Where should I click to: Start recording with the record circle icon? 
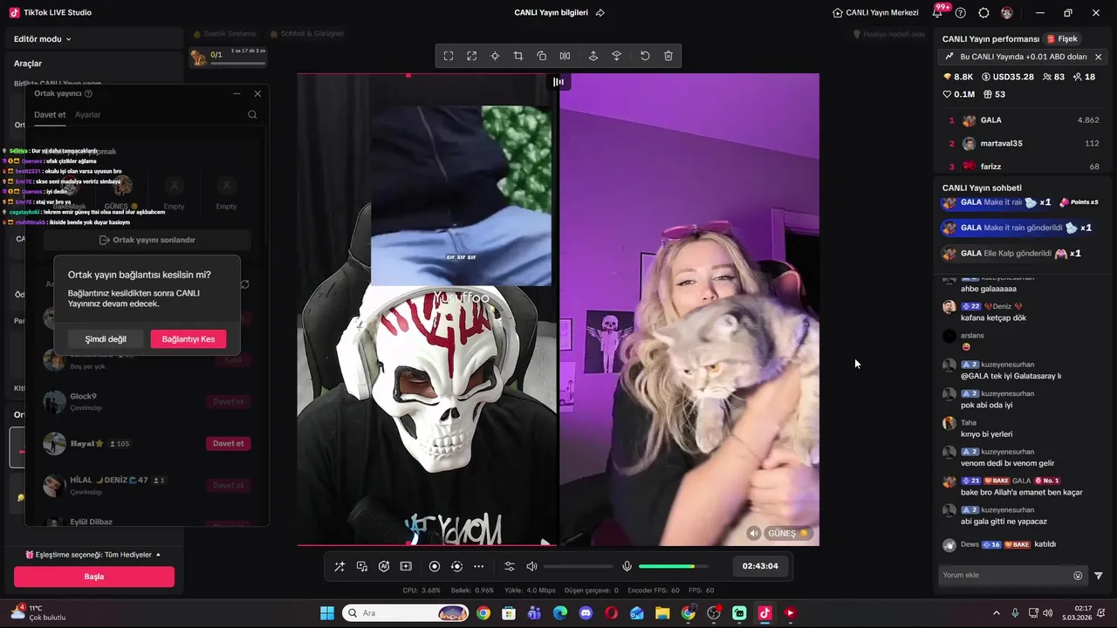[x=435, y=566]
